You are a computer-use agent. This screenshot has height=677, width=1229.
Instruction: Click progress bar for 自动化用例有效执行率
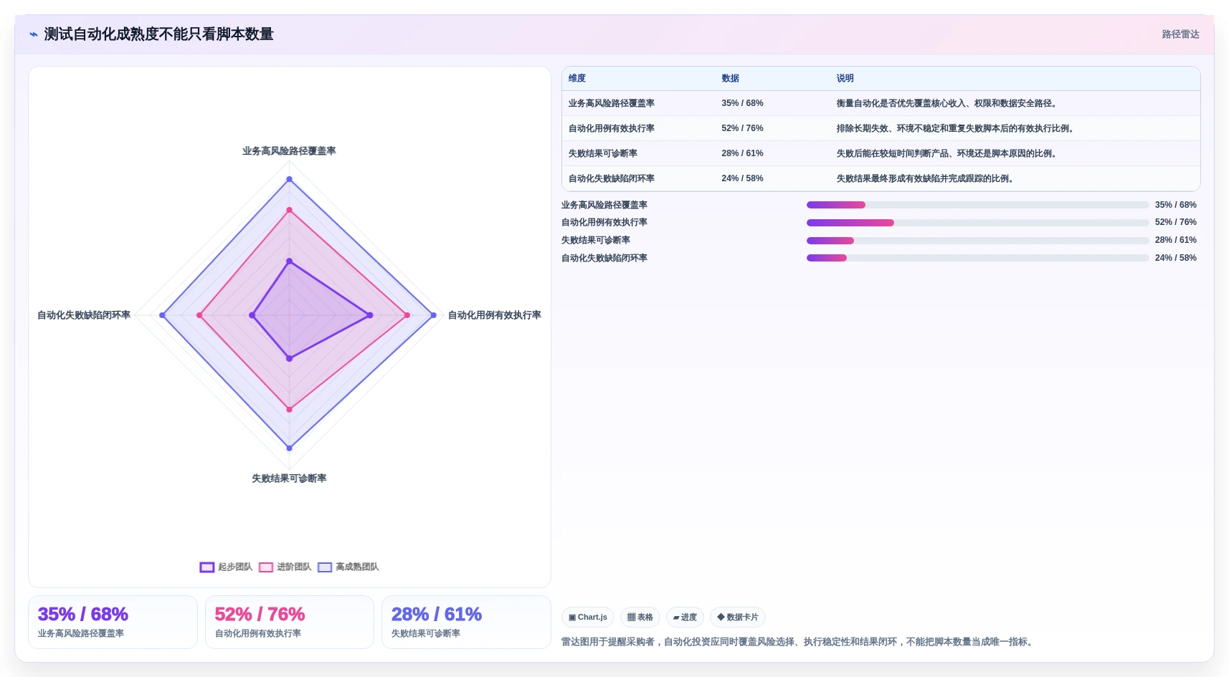(977, 223)
